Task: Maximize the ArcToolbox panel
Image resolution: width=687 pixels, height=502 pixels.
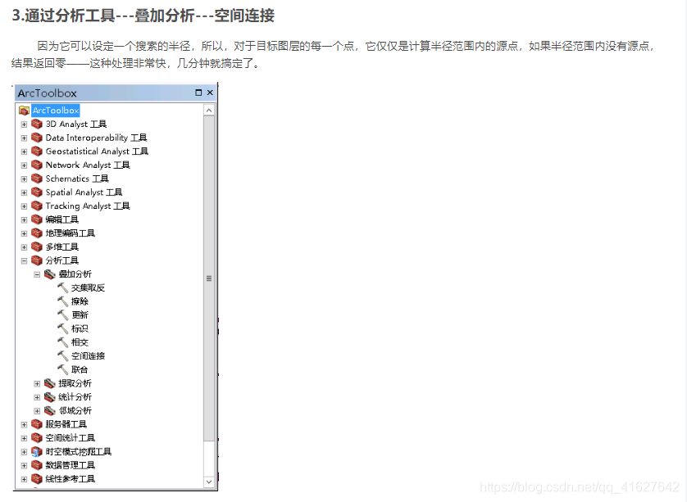Action: pos(198,93)
